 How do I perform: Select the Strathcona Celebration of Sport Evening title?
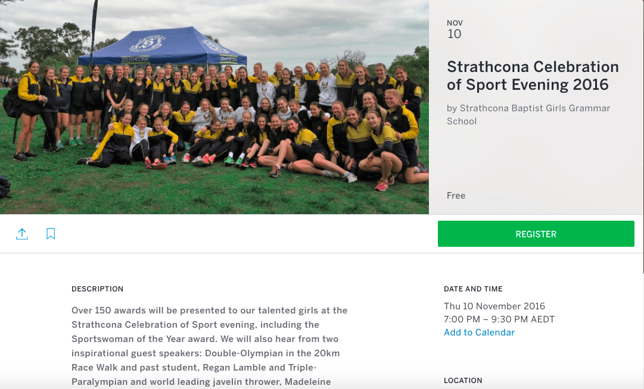click(533, 76)
